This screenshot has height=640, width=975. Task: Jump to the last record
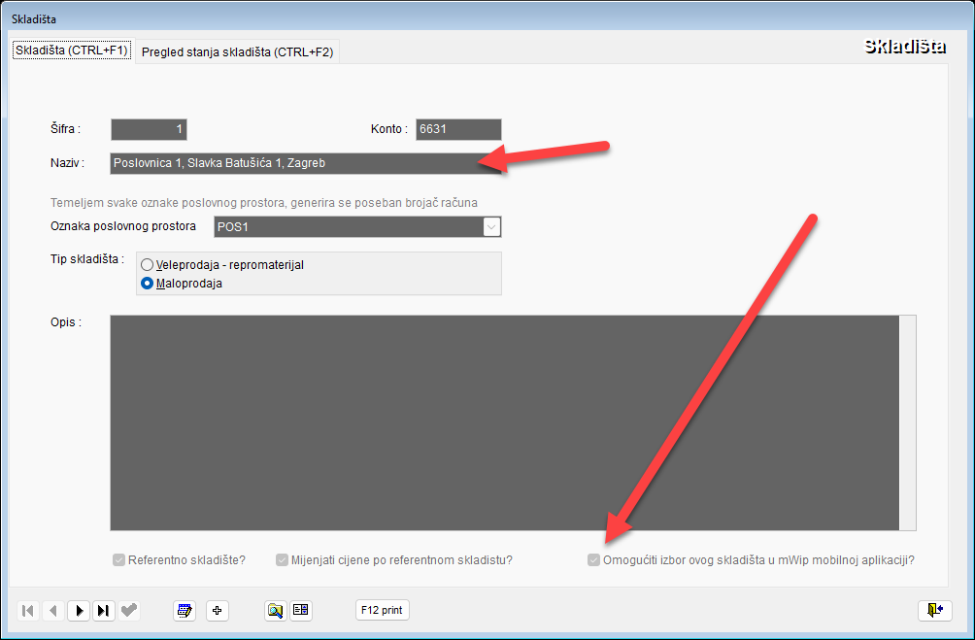click(x=103, y=611)
